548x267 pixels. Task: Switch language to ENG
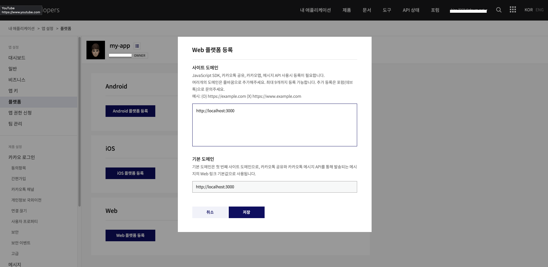[x=539, y=10]
